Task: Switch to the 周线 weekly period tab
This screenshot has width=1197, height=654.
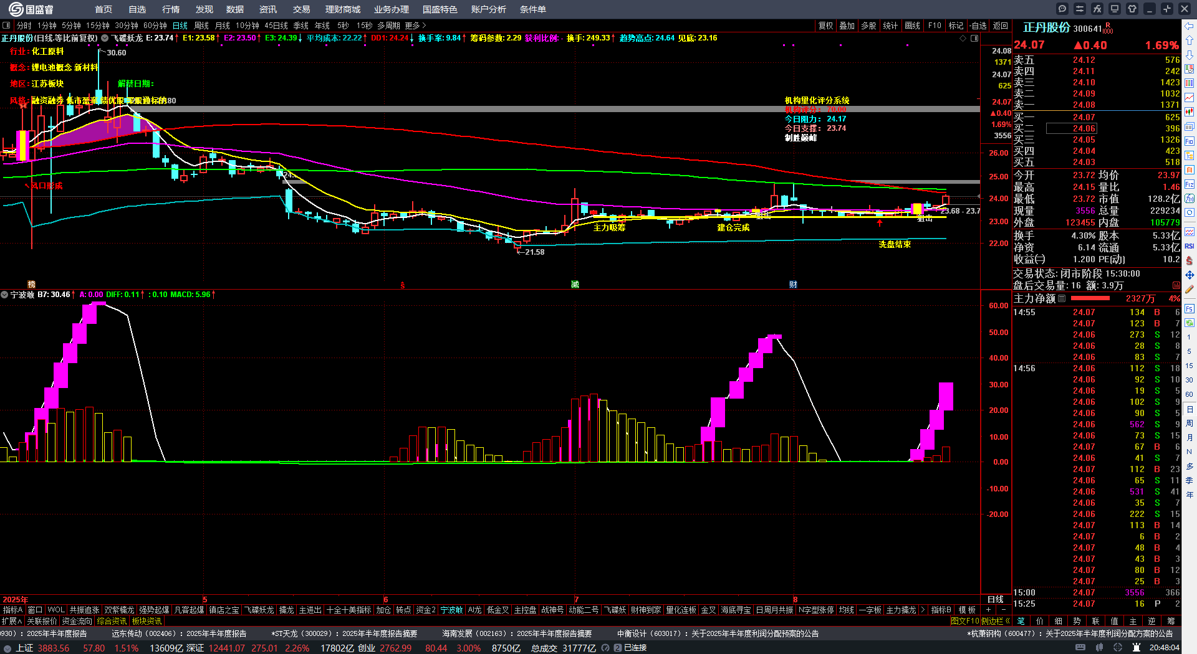Action: coord(201,26)
